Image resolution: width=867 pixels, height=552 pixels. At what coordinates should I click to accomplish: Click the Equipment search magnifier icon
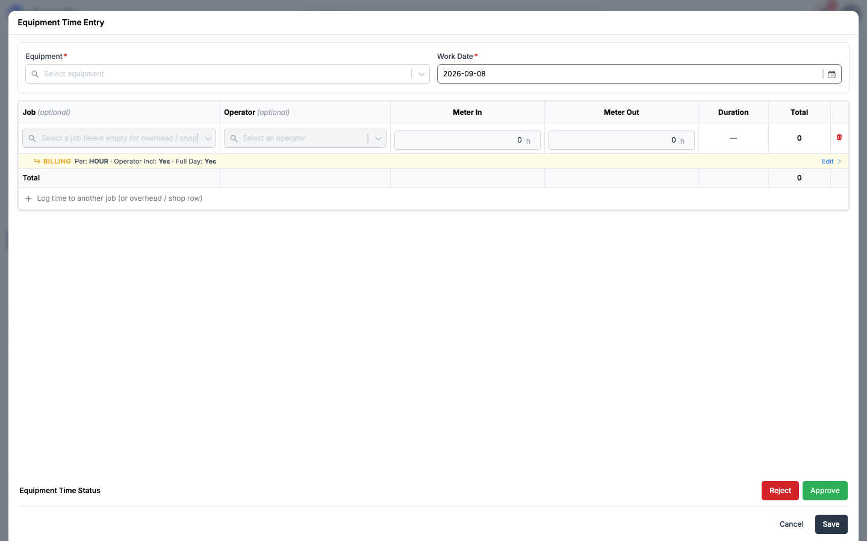[35, 74]
